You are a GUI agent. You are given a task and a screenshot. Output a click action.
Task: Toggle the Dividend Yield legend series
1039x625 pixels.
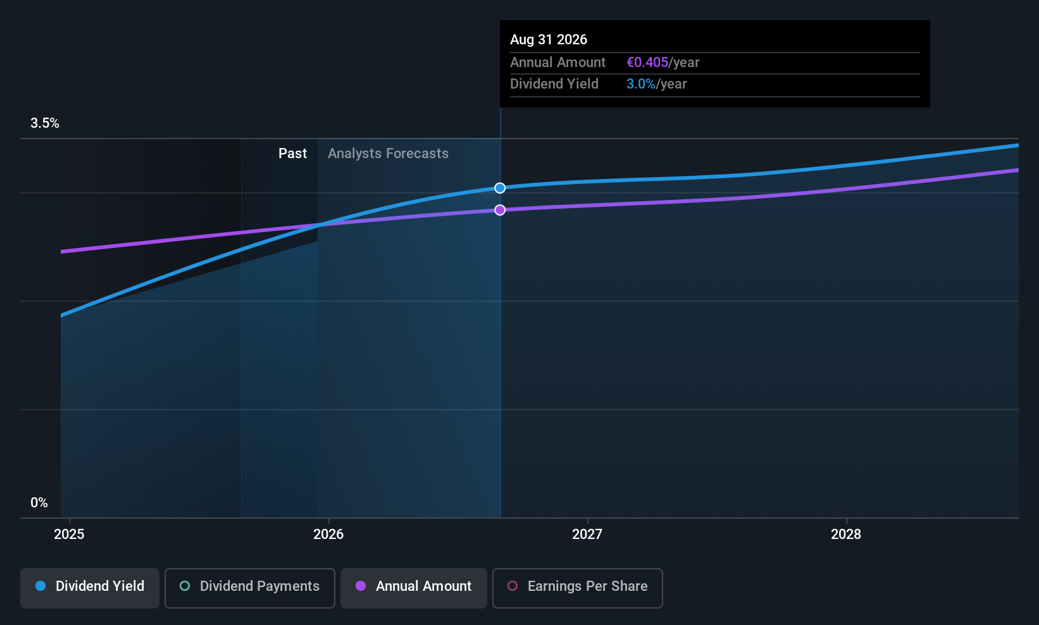[x=90, y=588]
